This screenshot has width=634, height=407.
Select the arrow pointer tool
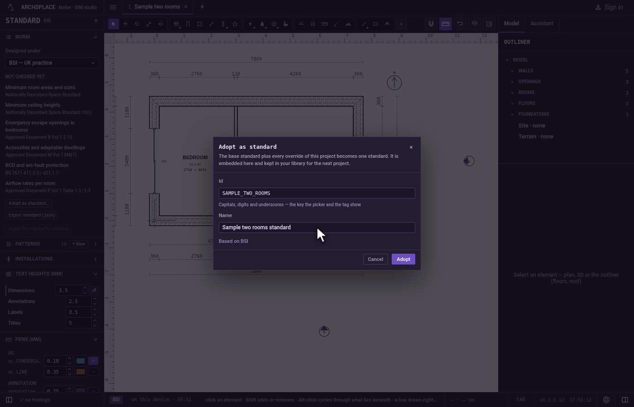coord(114,24)
